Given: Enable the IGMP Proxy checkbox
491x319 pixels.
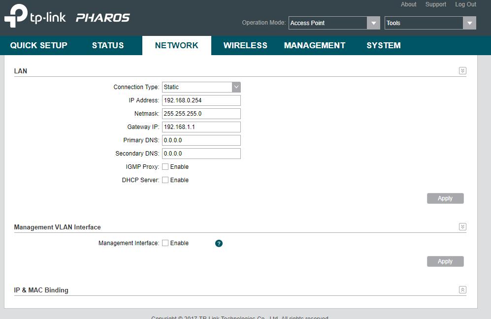Looking at the screenshot, I should pos(165,167).
